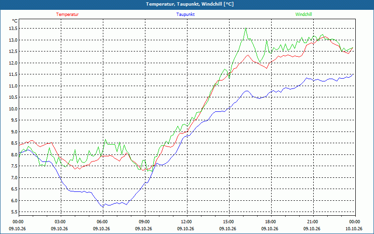The image size is (374, 234).
Task: Click the 12,5 y-axis label
Action: tap(14, 51)
